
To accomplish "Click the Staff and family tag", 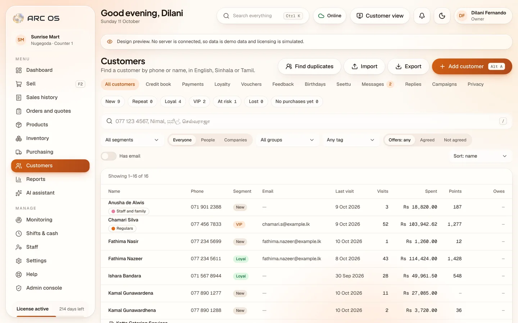I will point(129,211).
